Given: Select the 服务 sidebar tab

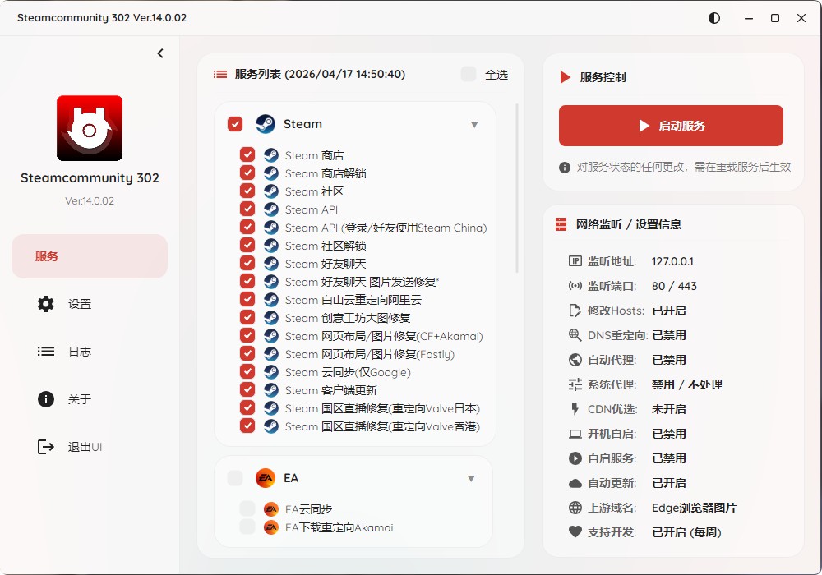Looking at the screenshot, I should click(90, 256).
